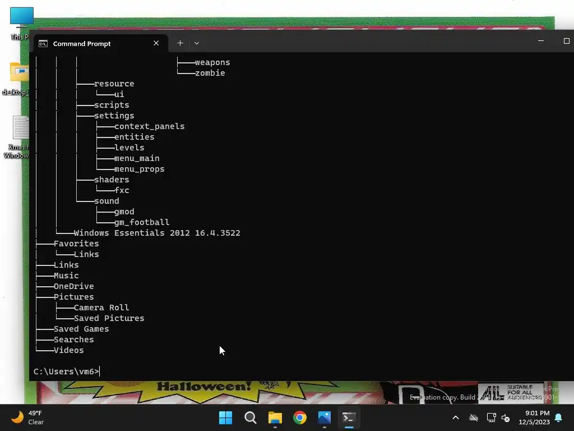Image resolution: width=574 pixels, height=431 pixels.
Task: Open the weather widget showing 49°F
Action: (x=27, y=418)
